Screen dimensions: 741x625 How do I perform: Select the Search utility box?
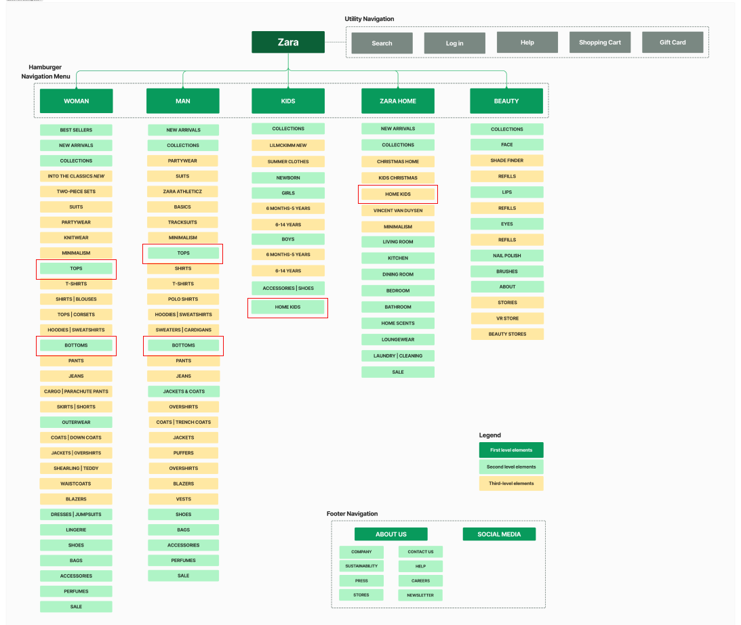click(382, 43)
